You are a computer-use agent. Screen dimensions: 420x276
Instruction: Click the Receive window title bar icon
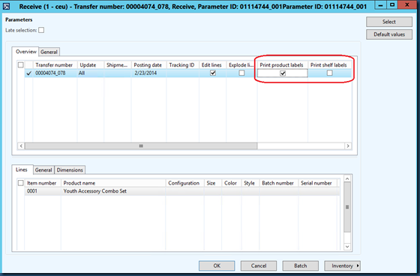[6, 6]
